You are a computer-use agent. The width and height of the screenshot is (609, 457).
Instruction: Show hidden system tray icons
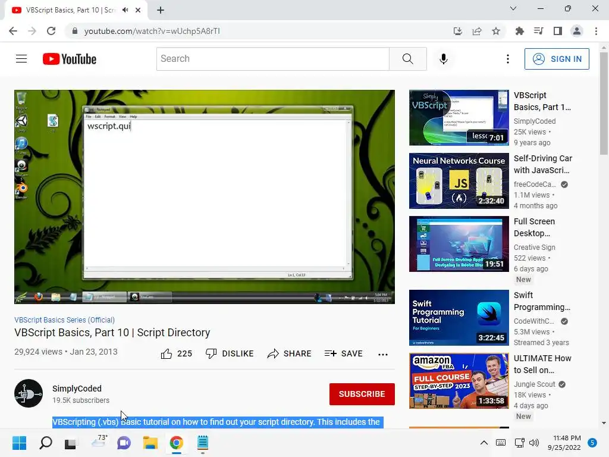(484, 443)
